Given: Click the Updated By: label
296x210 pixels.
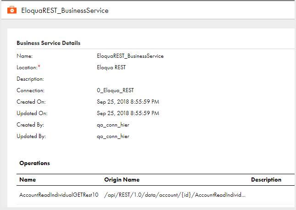Looking at the screenshot, I should pos(31,136).
